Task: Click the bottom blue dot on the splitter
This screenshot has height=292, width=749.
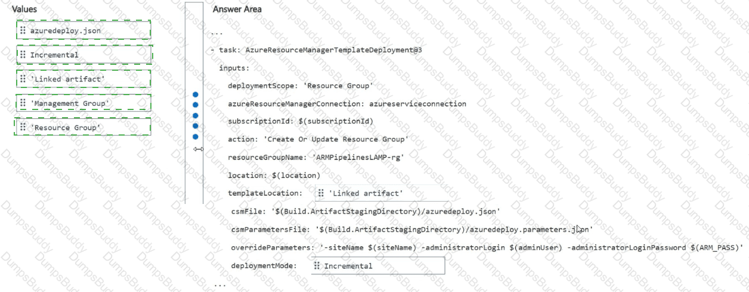Action: pyautogui.click(x=195, y=137)
